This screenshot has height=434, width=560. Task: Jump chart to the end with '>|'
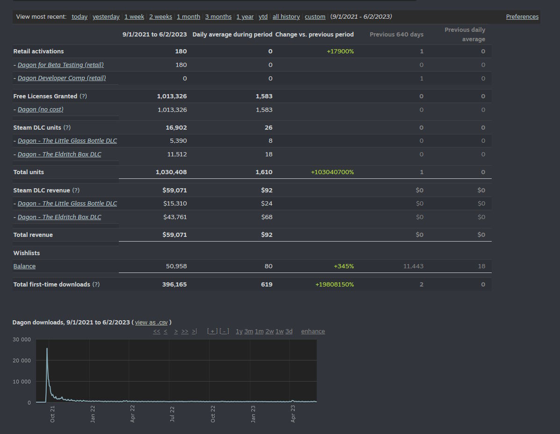(x=194, y=331)
